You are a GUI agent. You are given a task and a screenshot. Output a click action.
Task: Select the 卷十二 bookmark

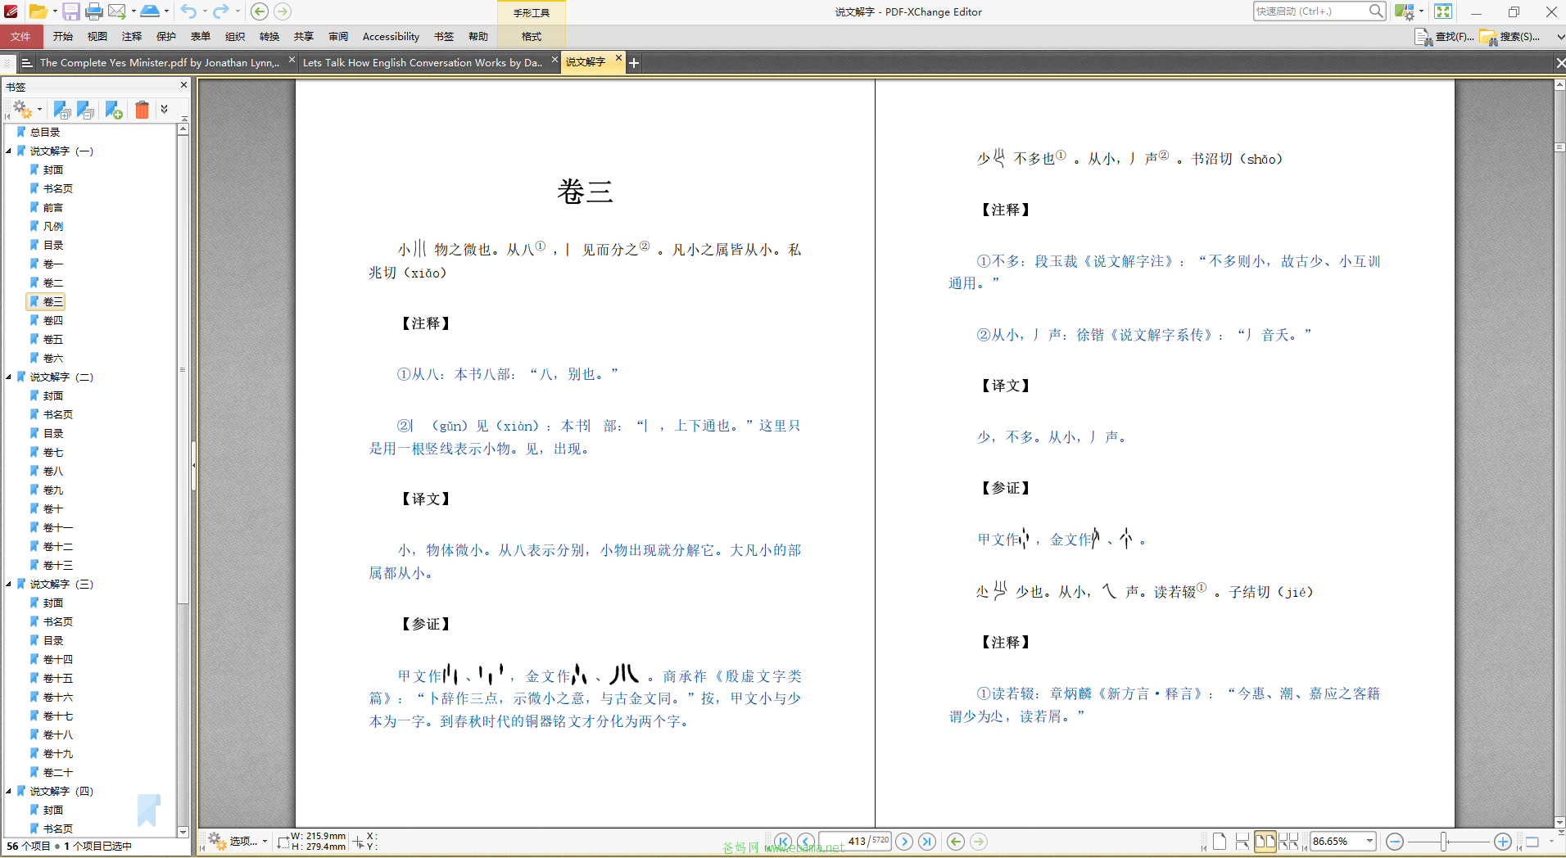(58, 547)
